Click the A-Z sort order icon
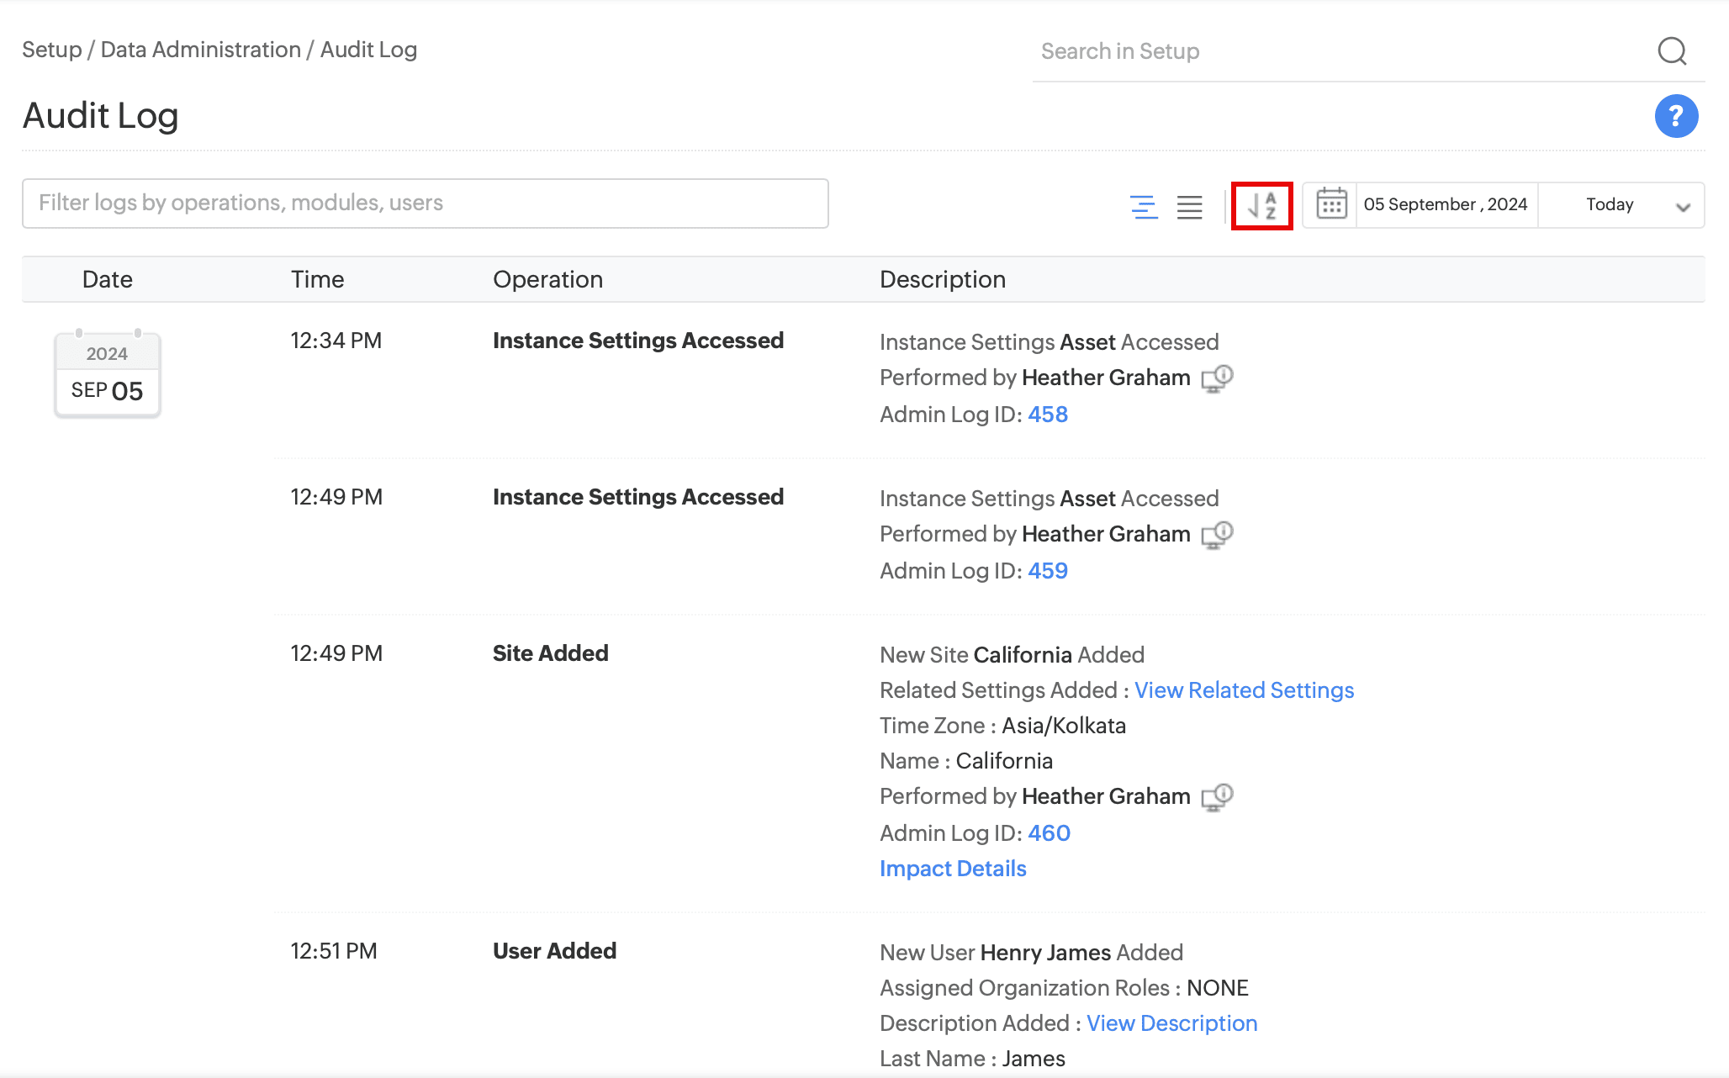Image resolution: width=1729 pixels, height=1078 pixels. (x=1261, y=205)
